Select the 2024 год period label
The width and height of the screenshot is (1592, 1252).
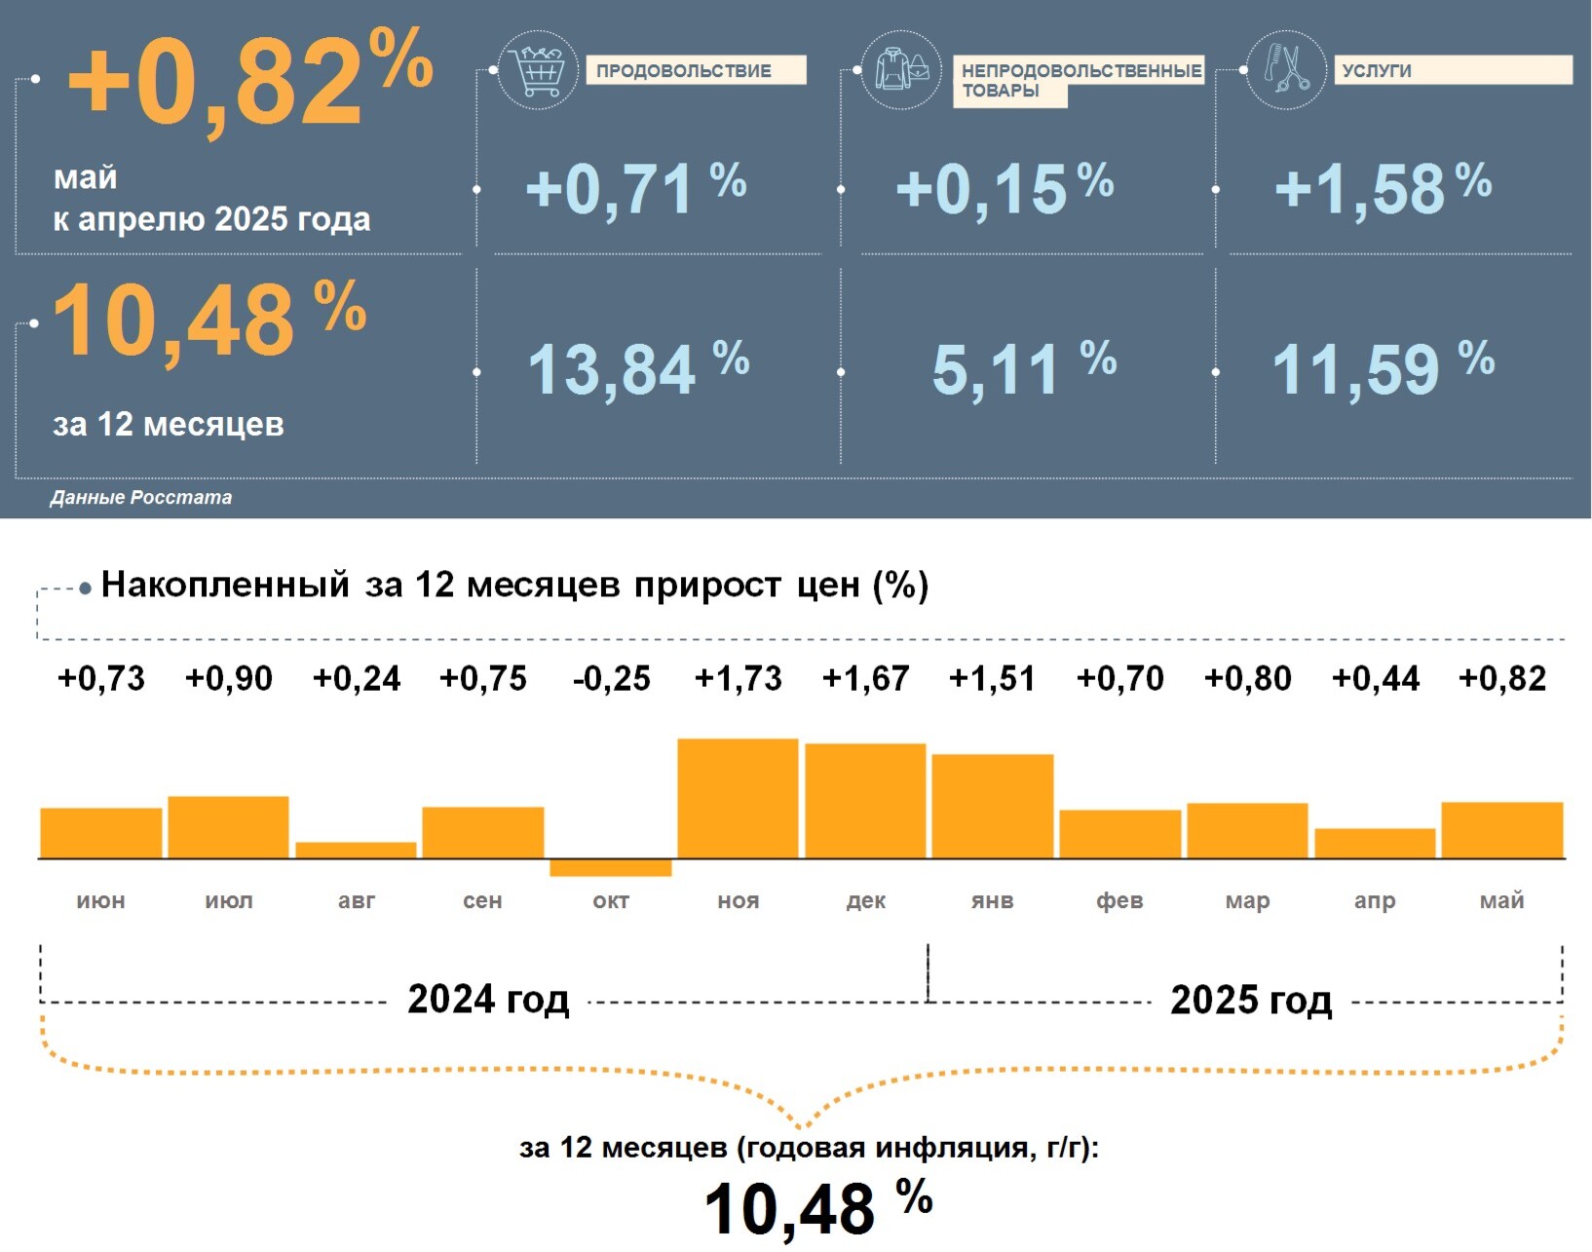pos(488,1000)
